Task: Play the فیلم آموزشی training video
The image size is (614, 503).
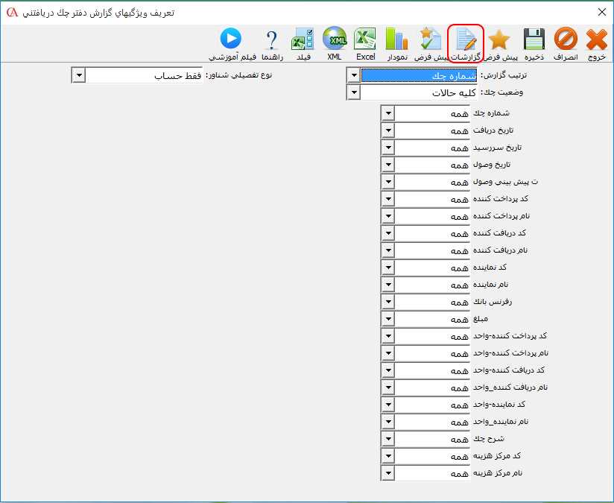Action: (x=231, y=39)
